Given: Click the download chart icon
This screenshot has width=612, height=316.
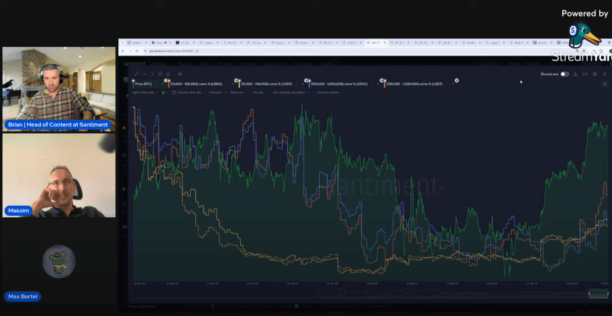Looking at the screenshot, I should 575,74.
